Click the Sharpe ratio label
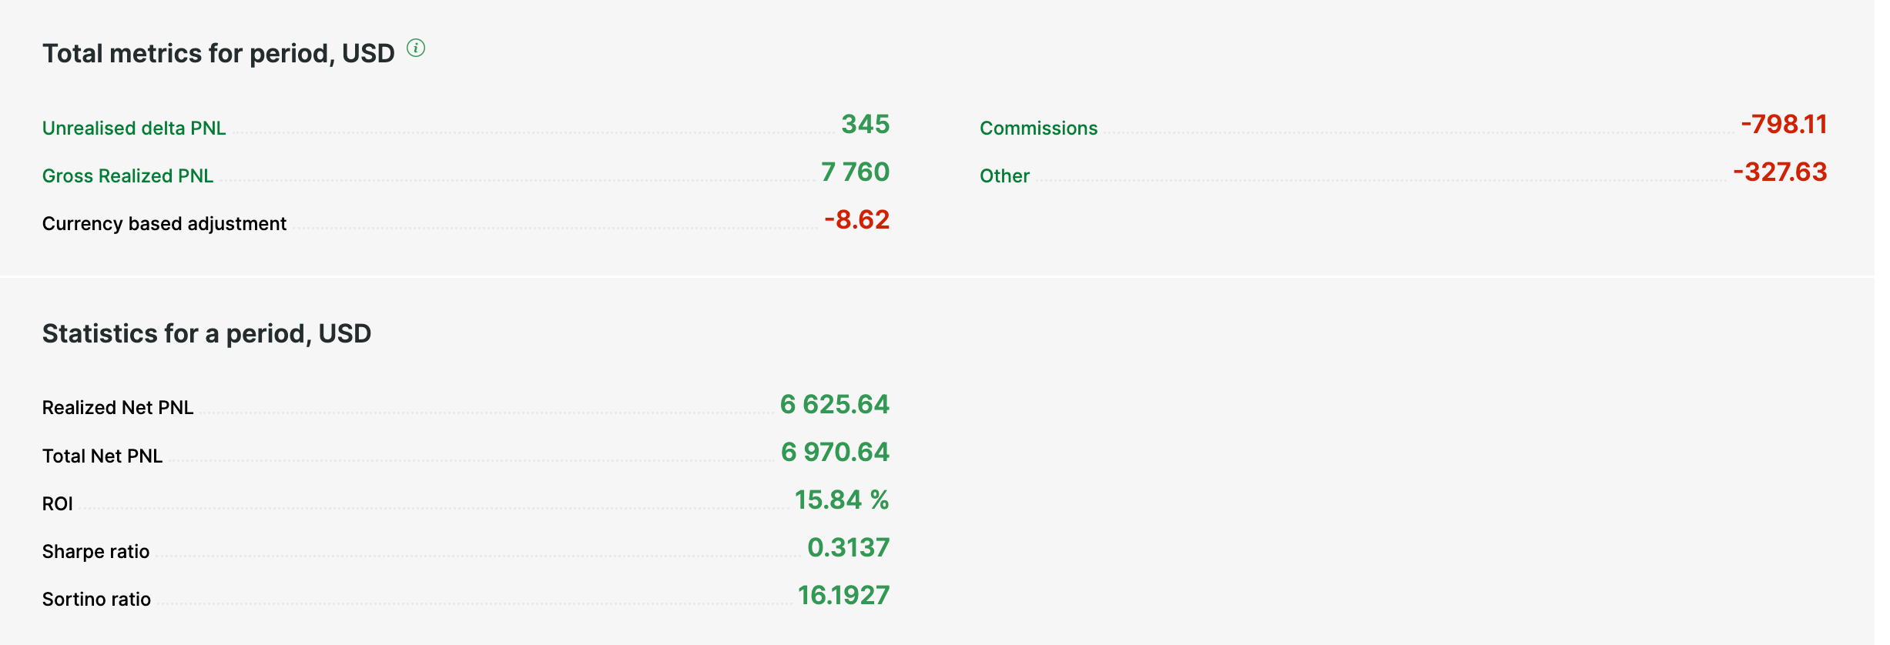 [96, 552]
